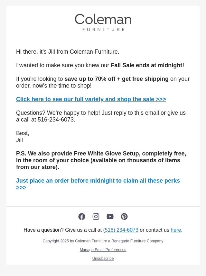Follow the 'place an order before midnight' link
The width and height of the screenshot is (206, 276).
pyautogui.click(x=98, y=181)
